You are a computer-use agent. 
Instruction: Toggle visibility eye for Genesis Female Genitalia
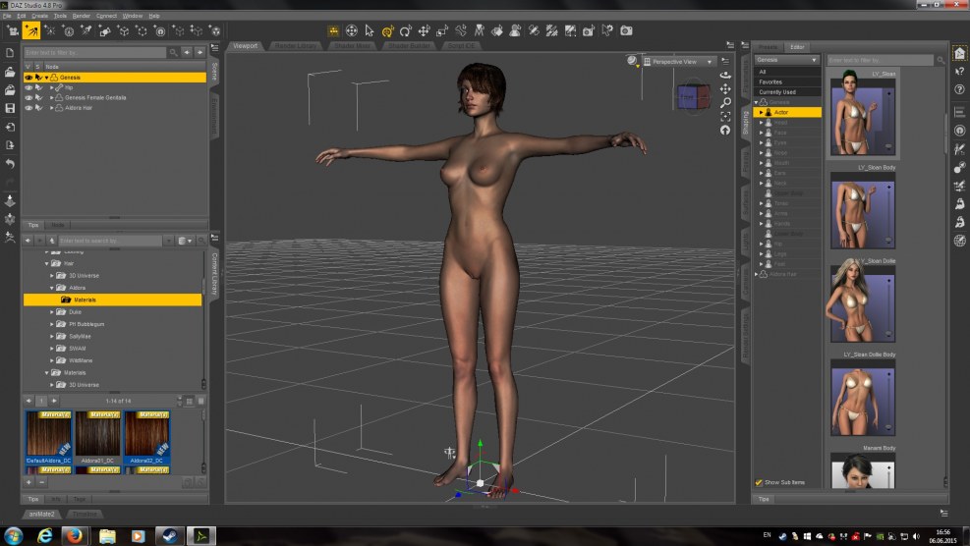[29, 97]
